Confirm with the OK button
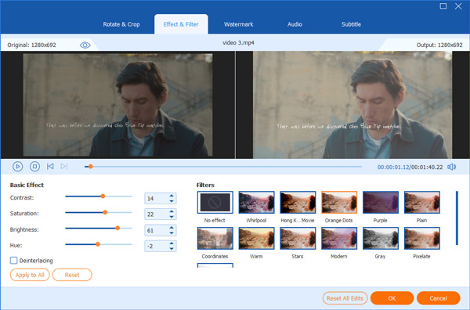 (x=392, y=298)
